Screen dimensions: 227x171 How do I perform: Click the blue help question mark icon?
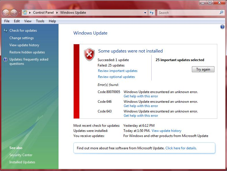(x=222, y=27)
